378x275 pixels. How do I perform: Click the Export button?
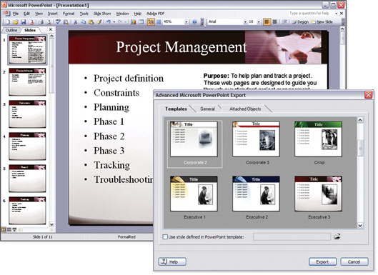[322, 261]
